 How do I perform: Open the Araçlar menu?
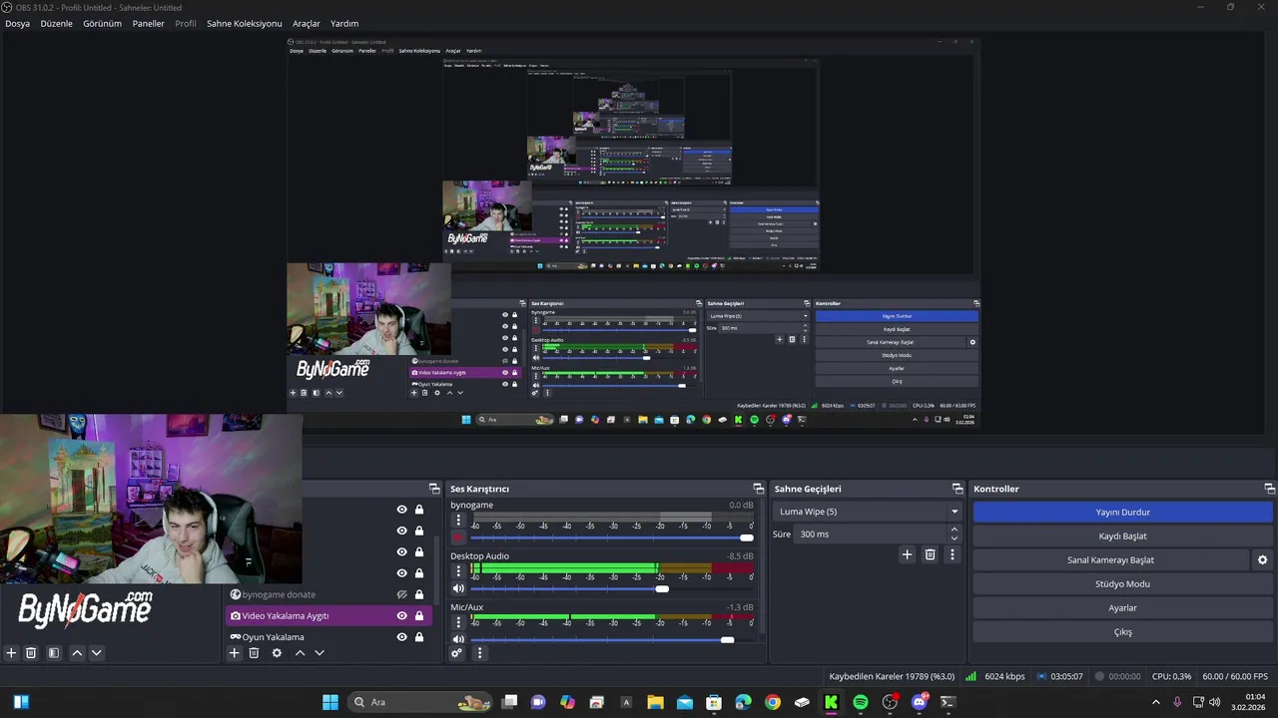[x=306, y=23]
